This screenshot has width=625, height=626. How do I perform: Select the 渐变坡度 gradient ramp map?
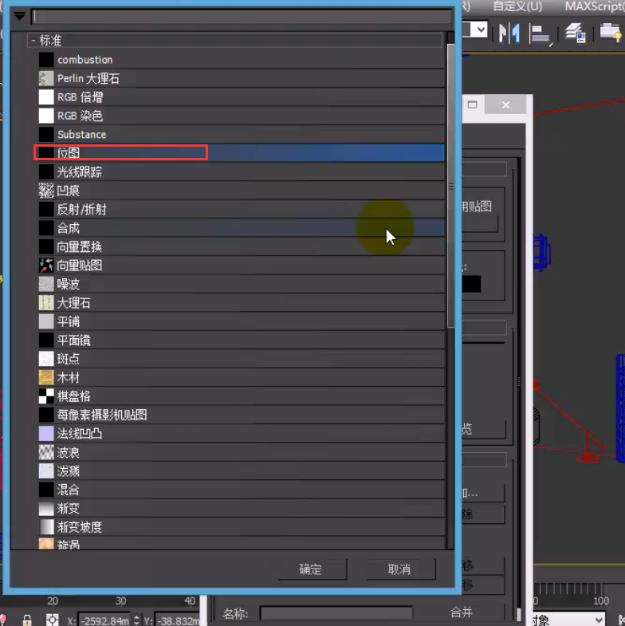[x=80, y=527]
